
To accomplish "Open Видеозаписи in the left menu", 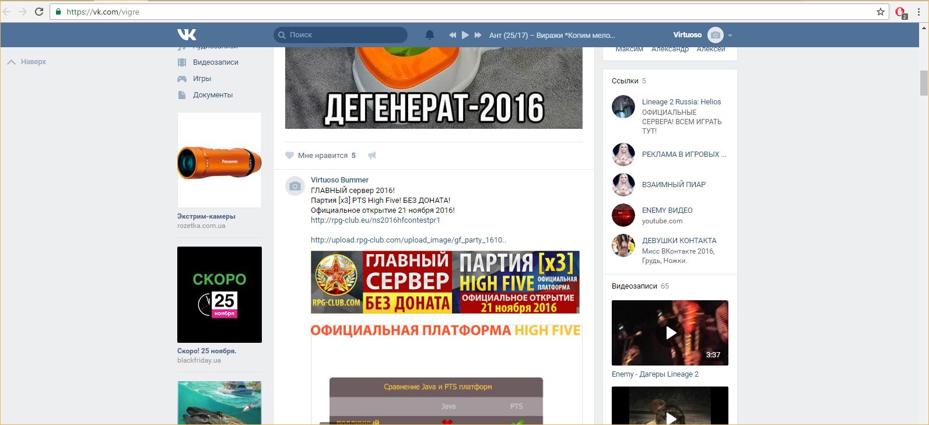I will coord(215,62).
